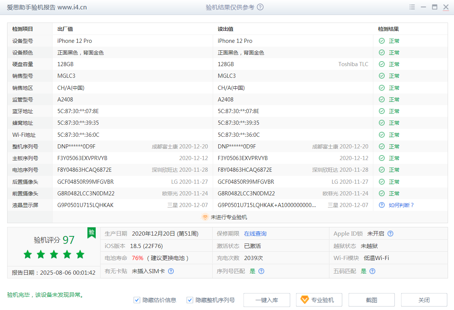This screenshot has width=454, height=310.
Task: Click the green check icon in 蜂窝地址 row
Action: (x=382, y=123)
